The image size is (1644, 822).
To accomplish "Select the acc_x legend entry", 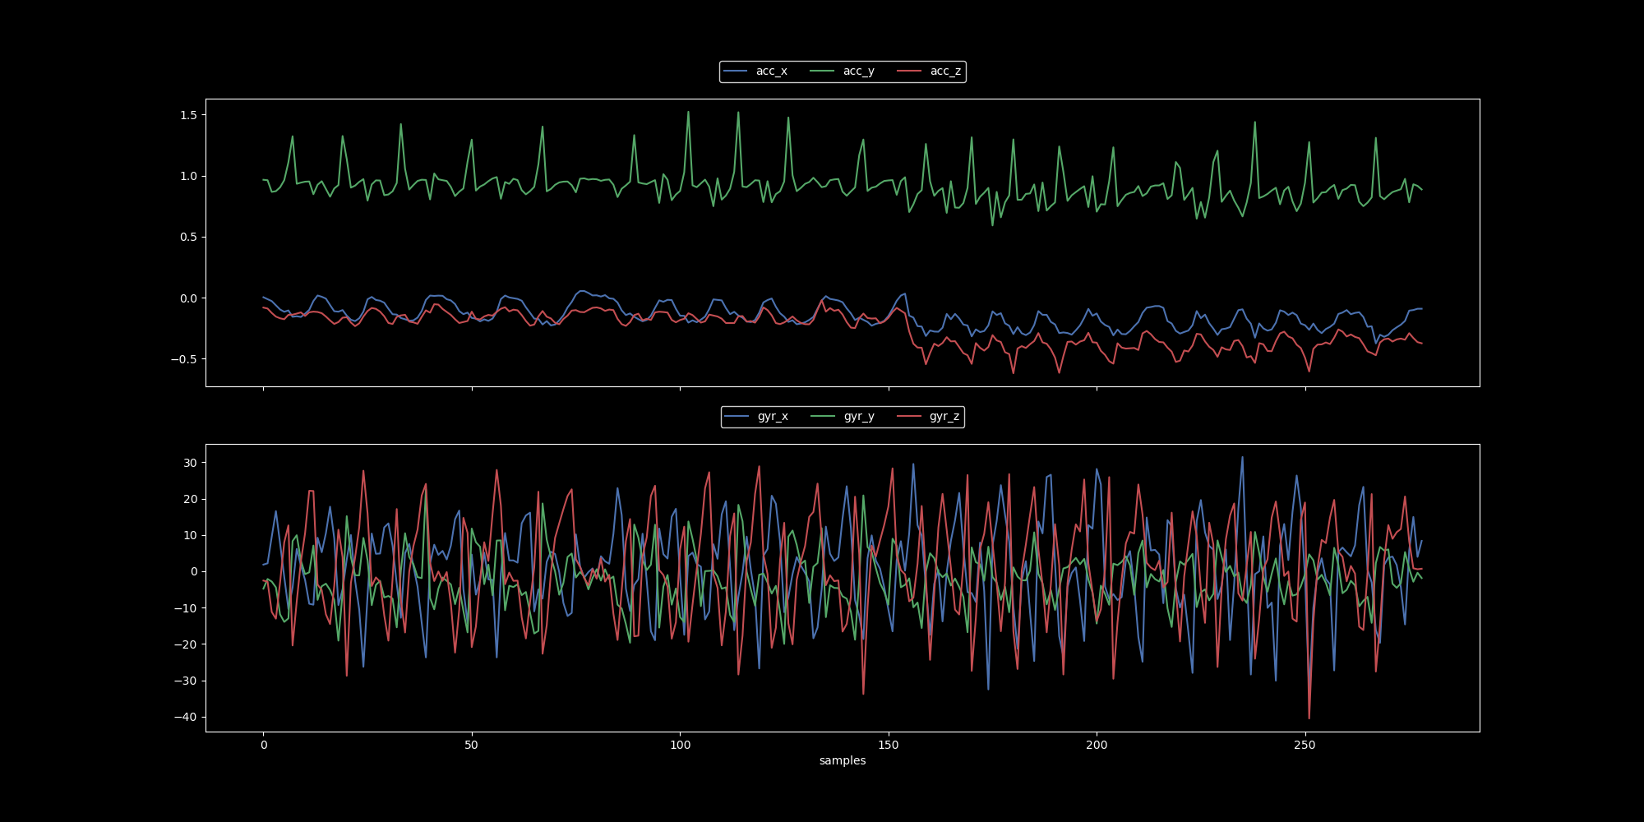I will (771, 72).
